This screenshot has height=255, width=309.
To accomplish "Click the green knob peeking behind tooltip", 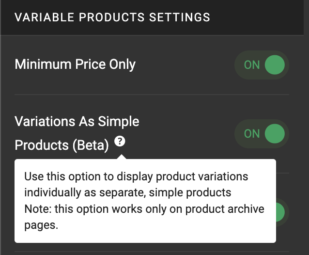I will tap(280, 212).
